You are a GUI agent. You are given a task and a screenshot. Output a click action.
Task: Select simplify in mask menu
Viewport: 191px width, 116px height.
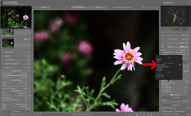point(159,70)
